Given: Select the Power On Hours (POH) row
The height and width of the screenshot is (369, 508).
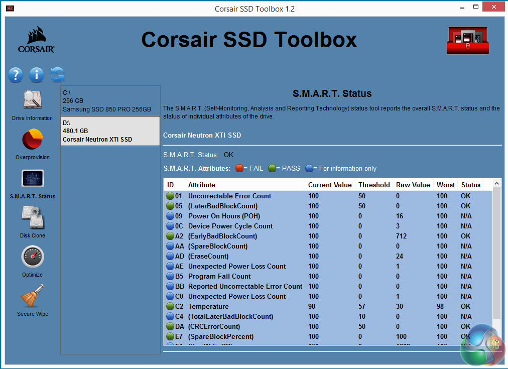Looking at the screenshot, I should point(217,216).
